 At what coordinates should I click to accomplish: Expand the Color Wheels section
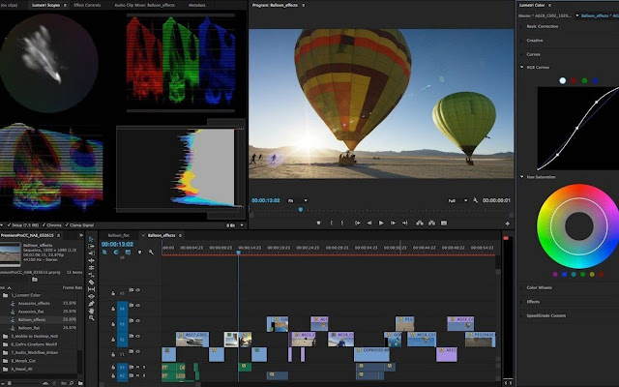(540, 288)
